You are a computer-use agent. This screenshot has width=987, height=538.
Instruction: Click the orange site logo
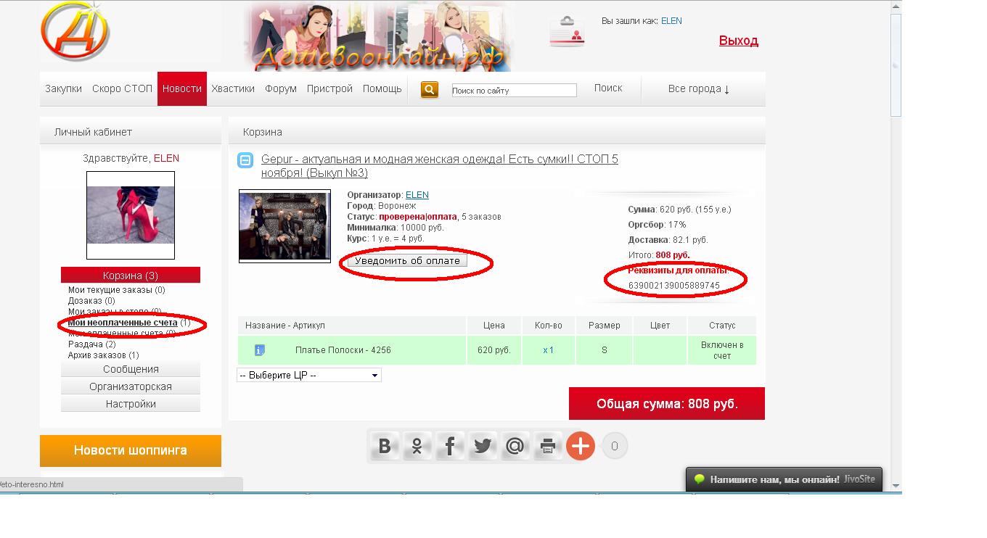[x=75, y=32]
